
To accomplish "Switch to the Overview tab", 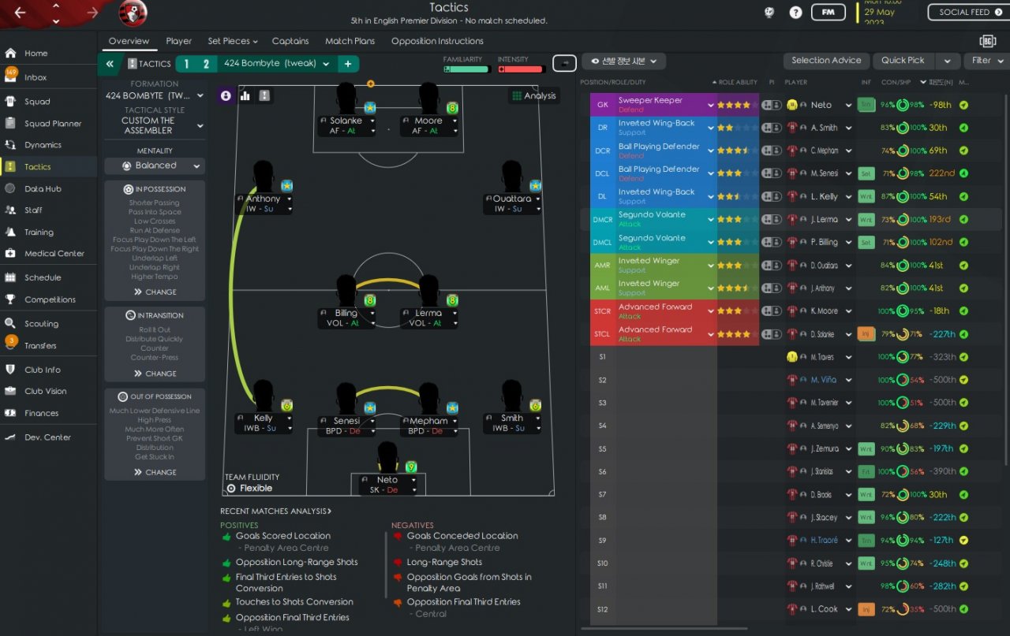I will tap(129, 41).
